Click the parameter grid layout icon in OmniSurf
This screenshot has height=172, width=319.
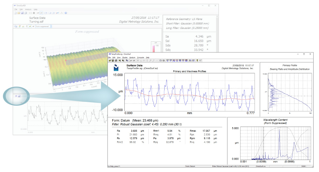[190, 60]
